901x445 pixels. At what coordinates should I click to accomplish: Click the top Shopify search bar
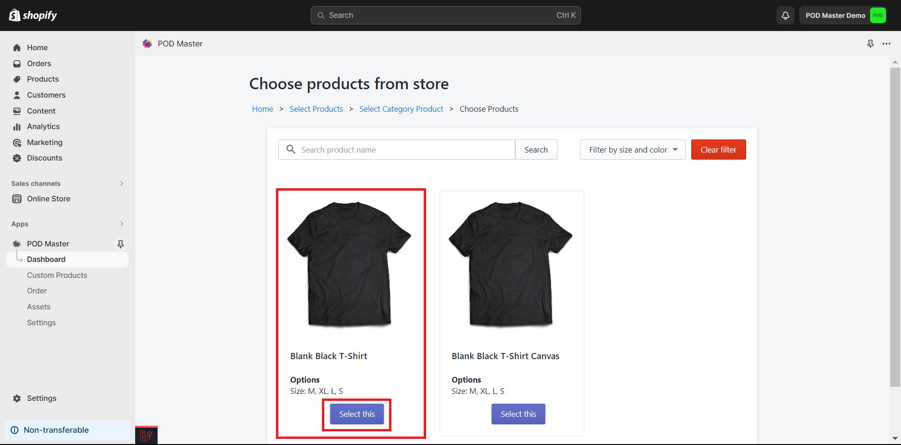coord(445,15)
